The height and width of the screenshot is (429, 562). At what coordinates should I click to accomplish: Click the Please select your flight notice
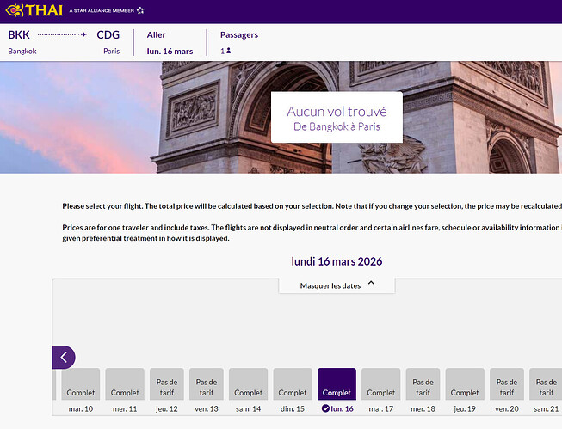[x=312, y=206]
